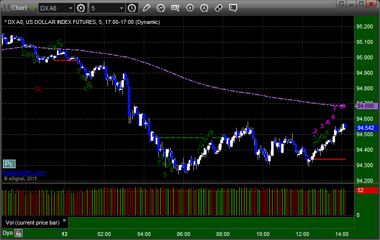The height and width of the screenshot is (240, 380).
Task: Maximize the chart window
Action: pyautogui.click(x=362, y=3)
